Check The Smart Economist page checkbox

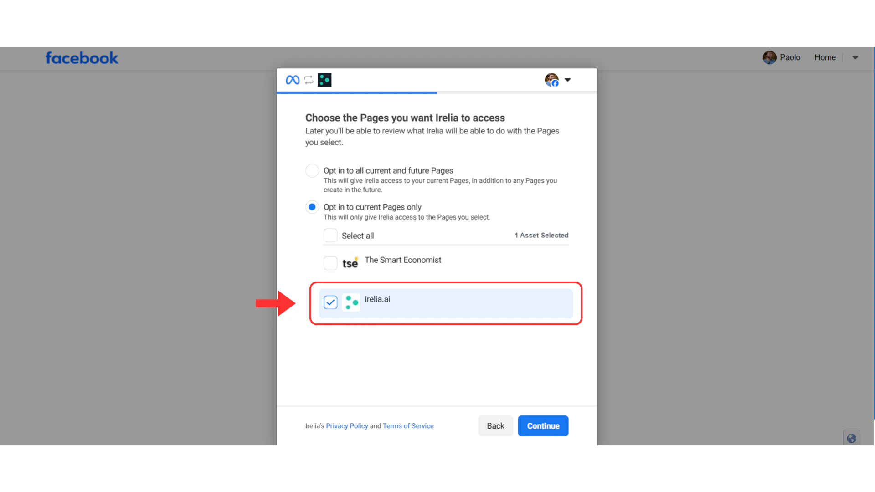click(x=330, y=263)
